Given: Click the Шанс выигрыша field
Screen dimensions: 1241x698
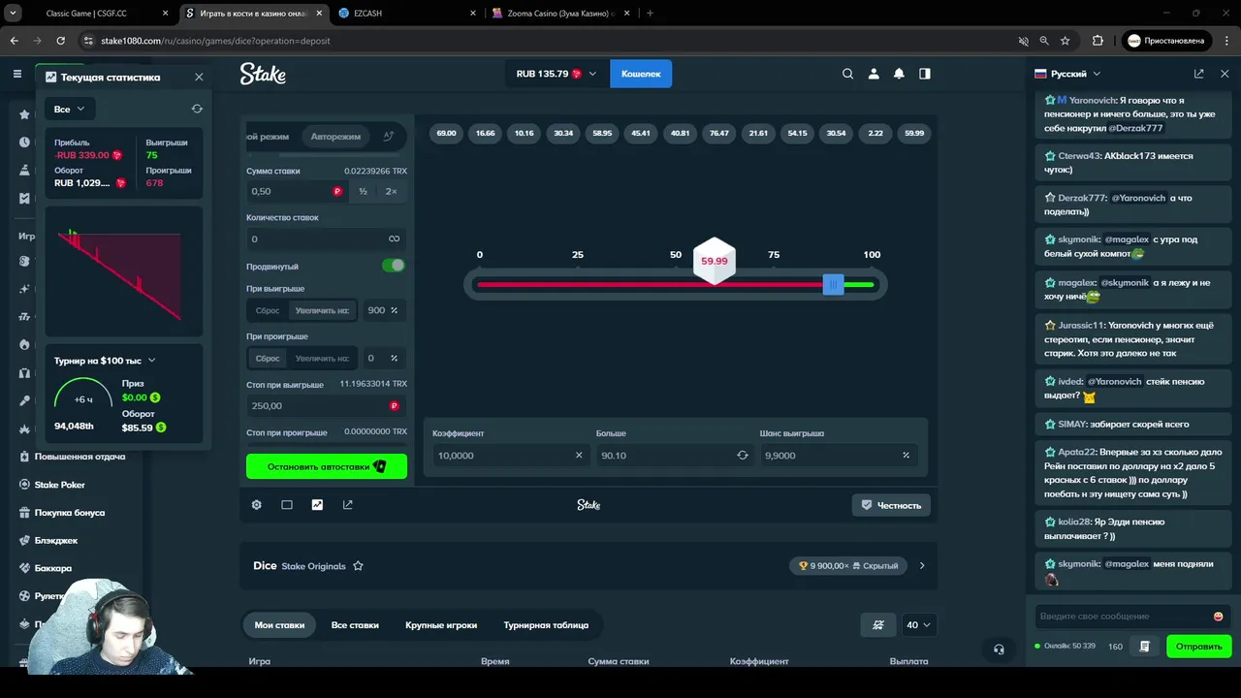Looking at the screenshot, I should (839, 456).
